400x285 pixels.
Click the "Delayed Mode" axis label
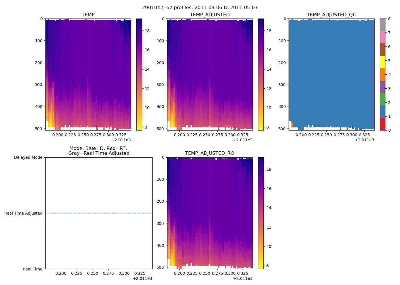(28, 157)
